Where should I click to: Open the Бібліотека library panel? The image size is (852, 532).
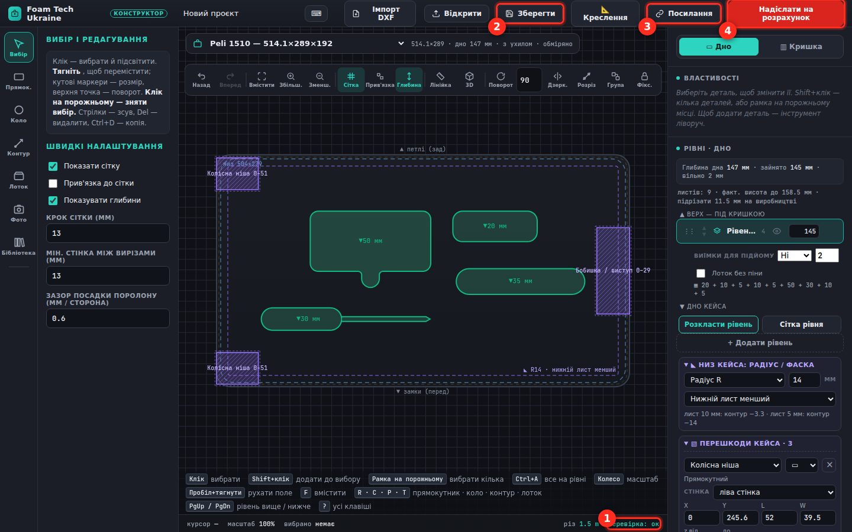(18, 246)
